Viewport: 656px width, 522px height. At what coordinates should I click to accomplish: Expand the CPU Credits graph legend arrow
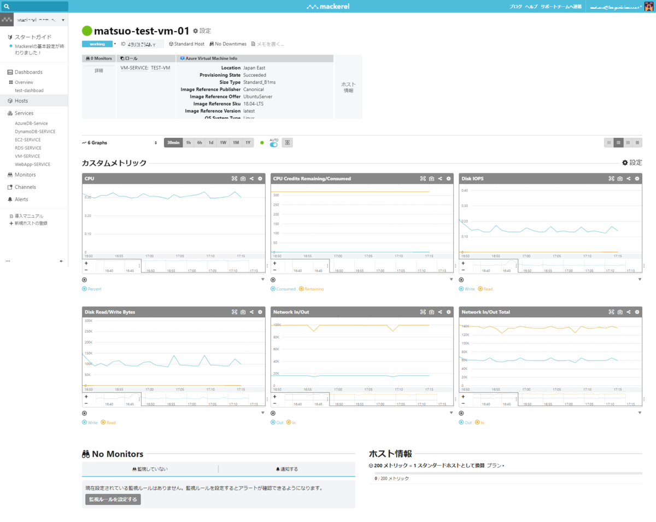click(x=451, y=280)
